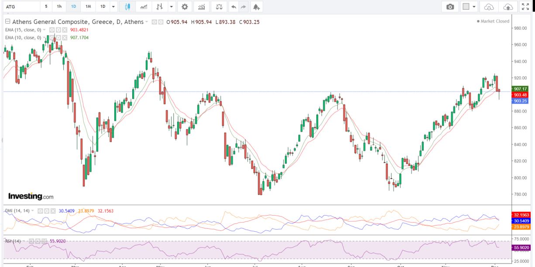Image resolution: width=535 pixels, height=267 pixels.
Task: Take a chart snapshot with camera icon
Action: (450, 7)
